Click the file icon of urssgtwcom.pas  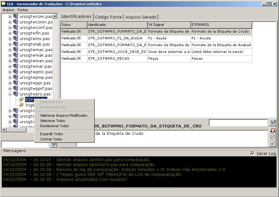(16, 16)
